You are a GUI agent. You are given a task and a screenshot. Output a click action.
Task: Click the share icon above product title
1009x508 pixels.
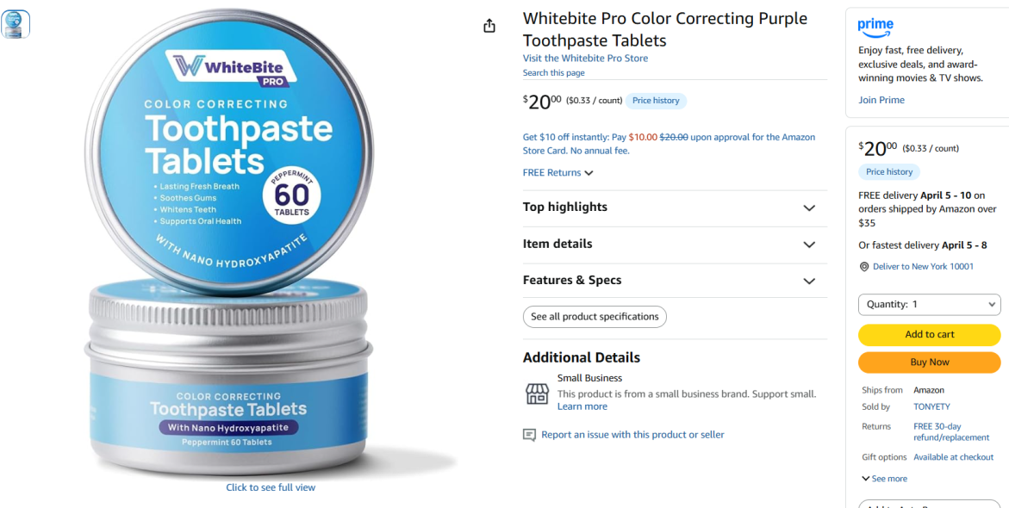pos(489,26)
